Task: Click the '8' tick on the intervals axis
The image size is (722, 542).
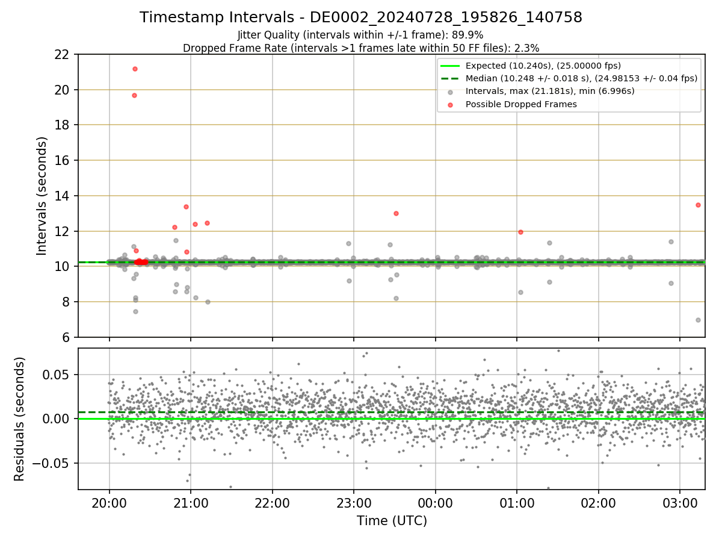Action: coord(67,302)
